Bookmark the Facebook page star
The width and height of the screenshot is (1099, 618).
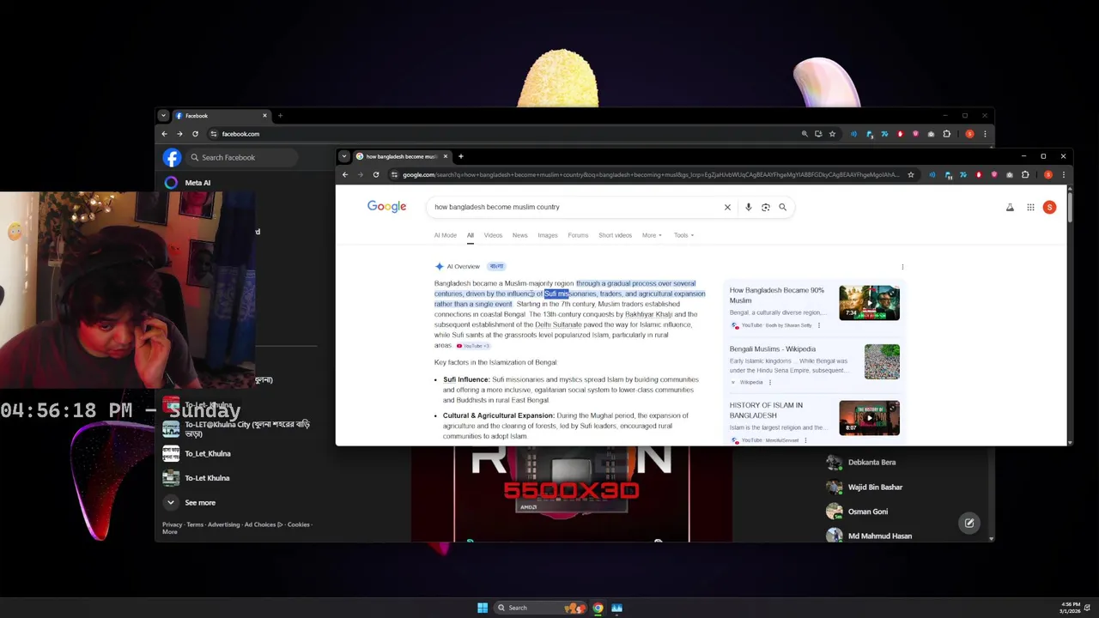[832, 134]
